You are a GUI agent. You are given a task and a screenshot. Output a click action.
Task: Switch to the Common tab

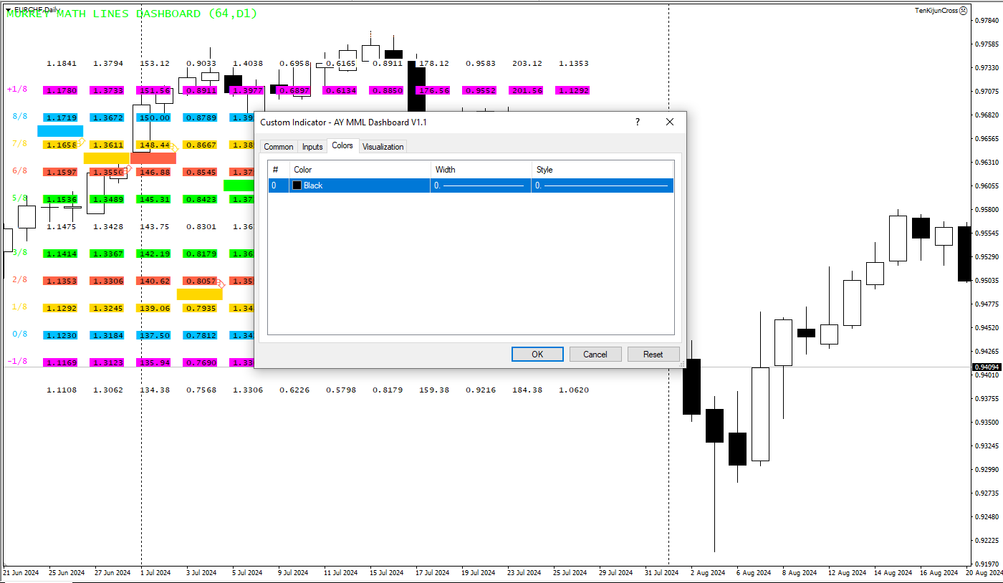[x=278, y=147]
